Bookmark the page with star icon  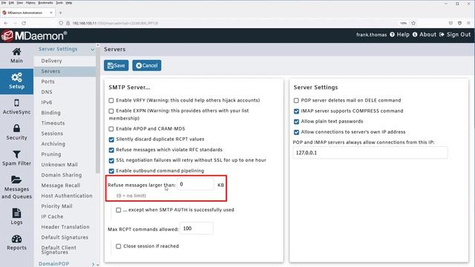point(413,23)
